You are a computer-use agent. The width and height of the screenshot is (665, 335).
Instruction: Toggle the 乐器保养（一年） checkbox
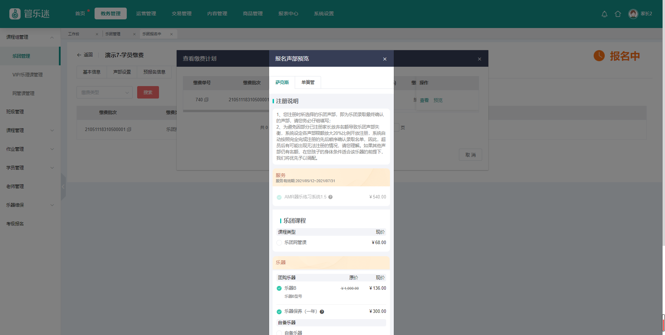[279, 312]
